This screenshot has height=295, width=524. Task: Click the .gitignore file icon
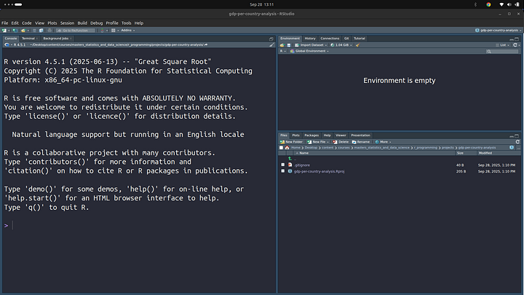click(290, 165)
